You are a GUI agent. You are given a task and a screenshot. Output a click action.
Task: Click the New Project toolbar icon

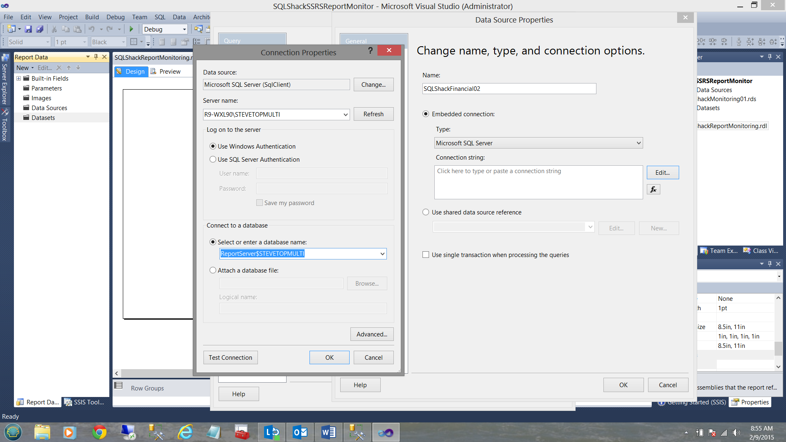coord(11,29)
